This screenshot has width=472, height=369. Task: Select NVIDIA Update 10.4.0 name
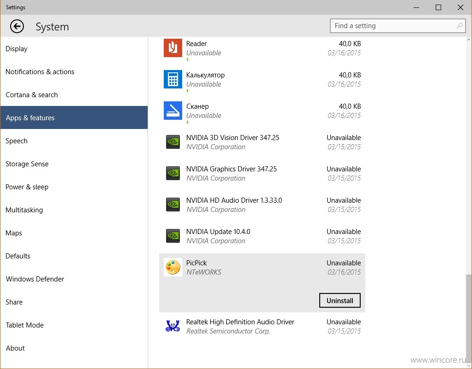tap(218, 232)
